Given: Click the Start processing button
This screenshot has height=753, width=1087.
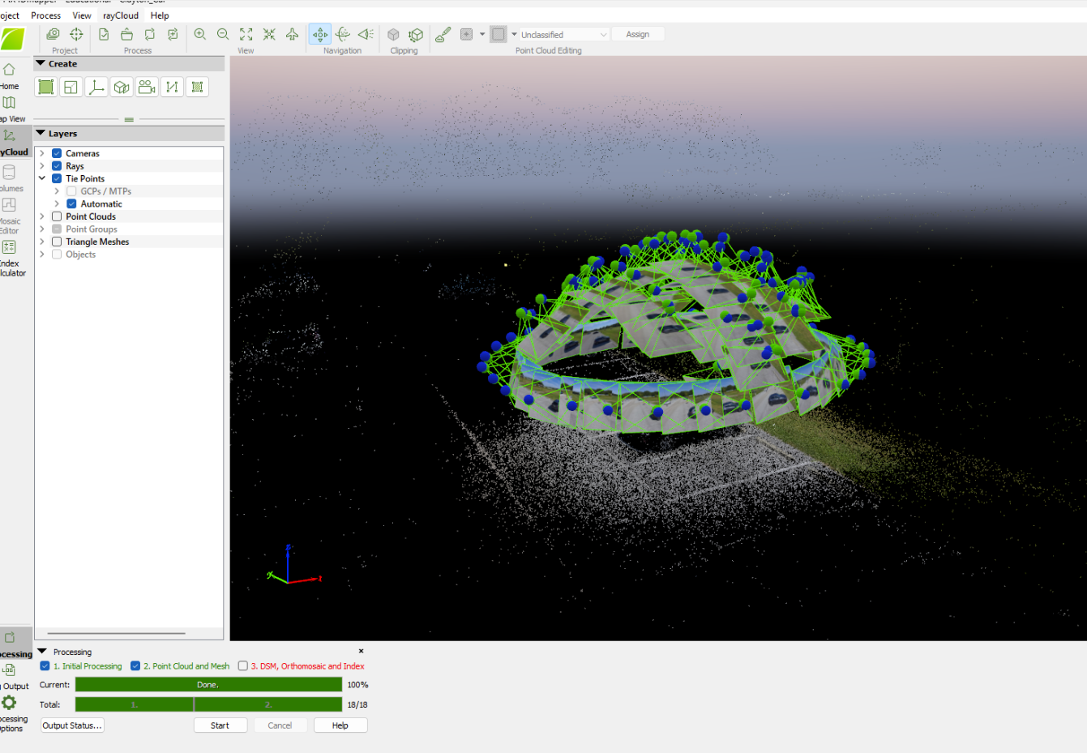Looking at the screenshot, I should [x=220, y=725].
